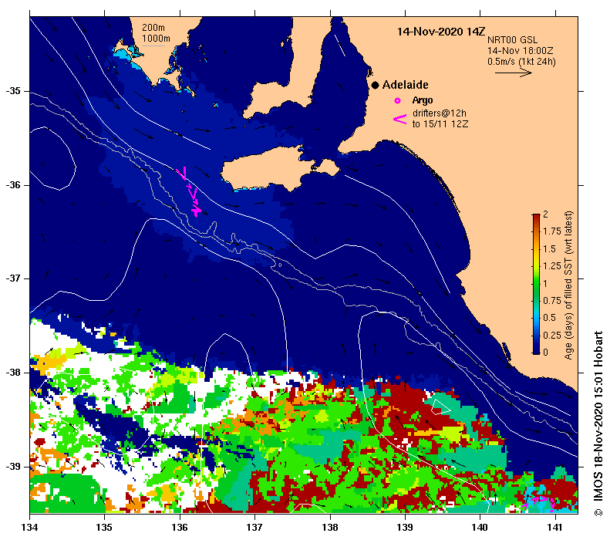610x540 pixels.
Task: Click the drifters@12h legend text
Action: click(x=440, y=113)
